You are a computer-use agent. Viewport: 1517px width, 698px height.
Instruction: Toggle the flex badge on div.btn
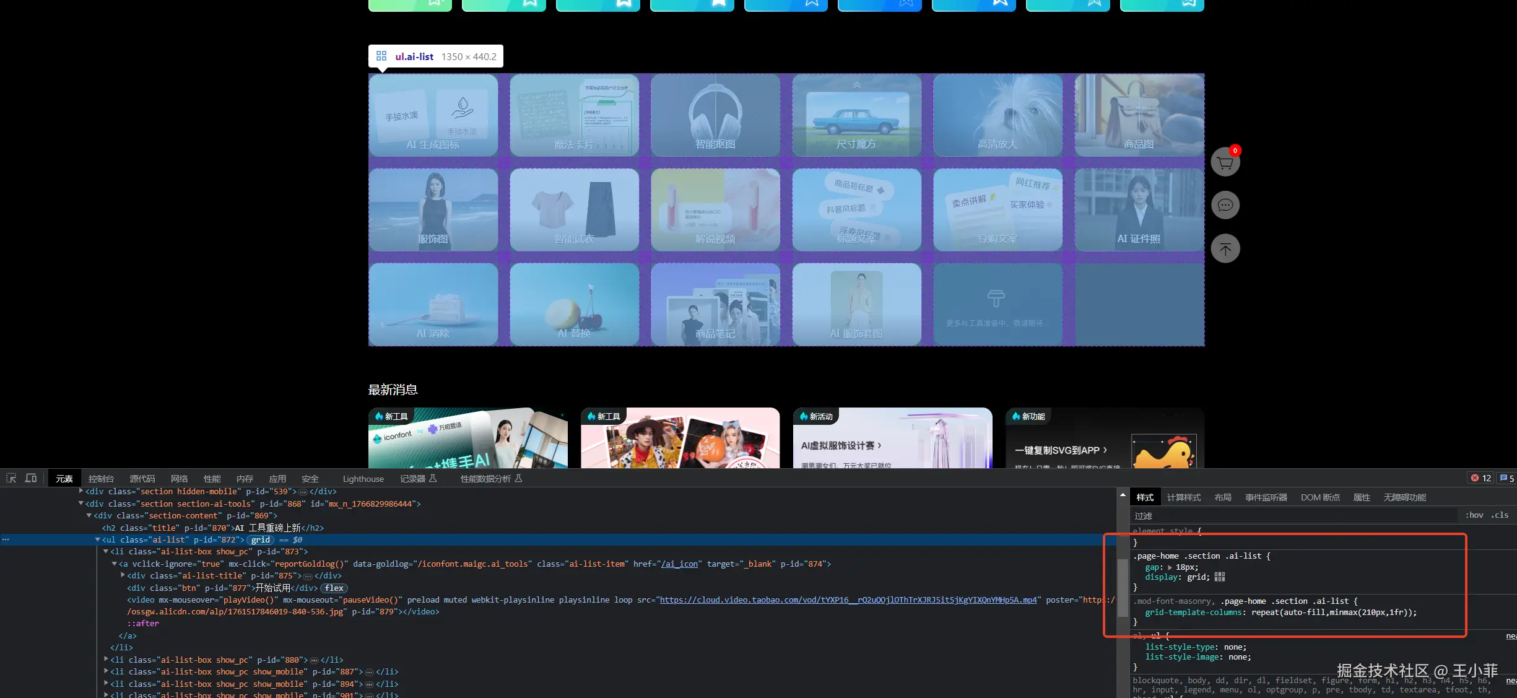[x=334, y=588]
